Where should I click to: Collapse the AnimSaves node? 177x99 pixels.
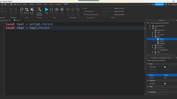pyautogui.click(x=153, y=48)
